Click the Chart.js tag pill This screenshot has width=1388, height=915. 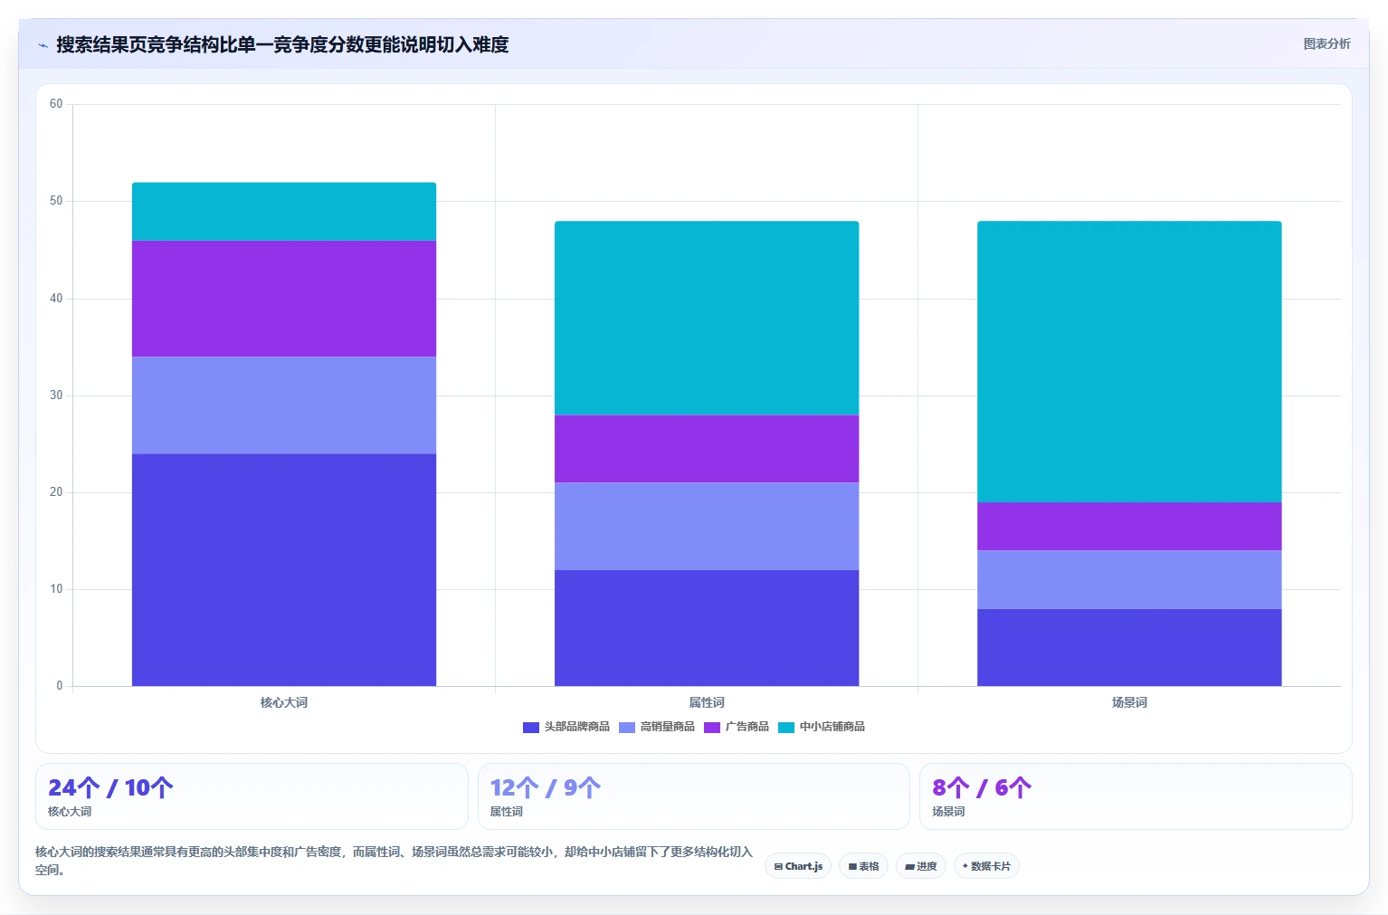point(798,866)
